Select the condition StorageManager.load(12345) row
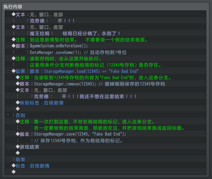Viewport: 212px width, 179px height. pyautogui.click(x=106, y=71)
